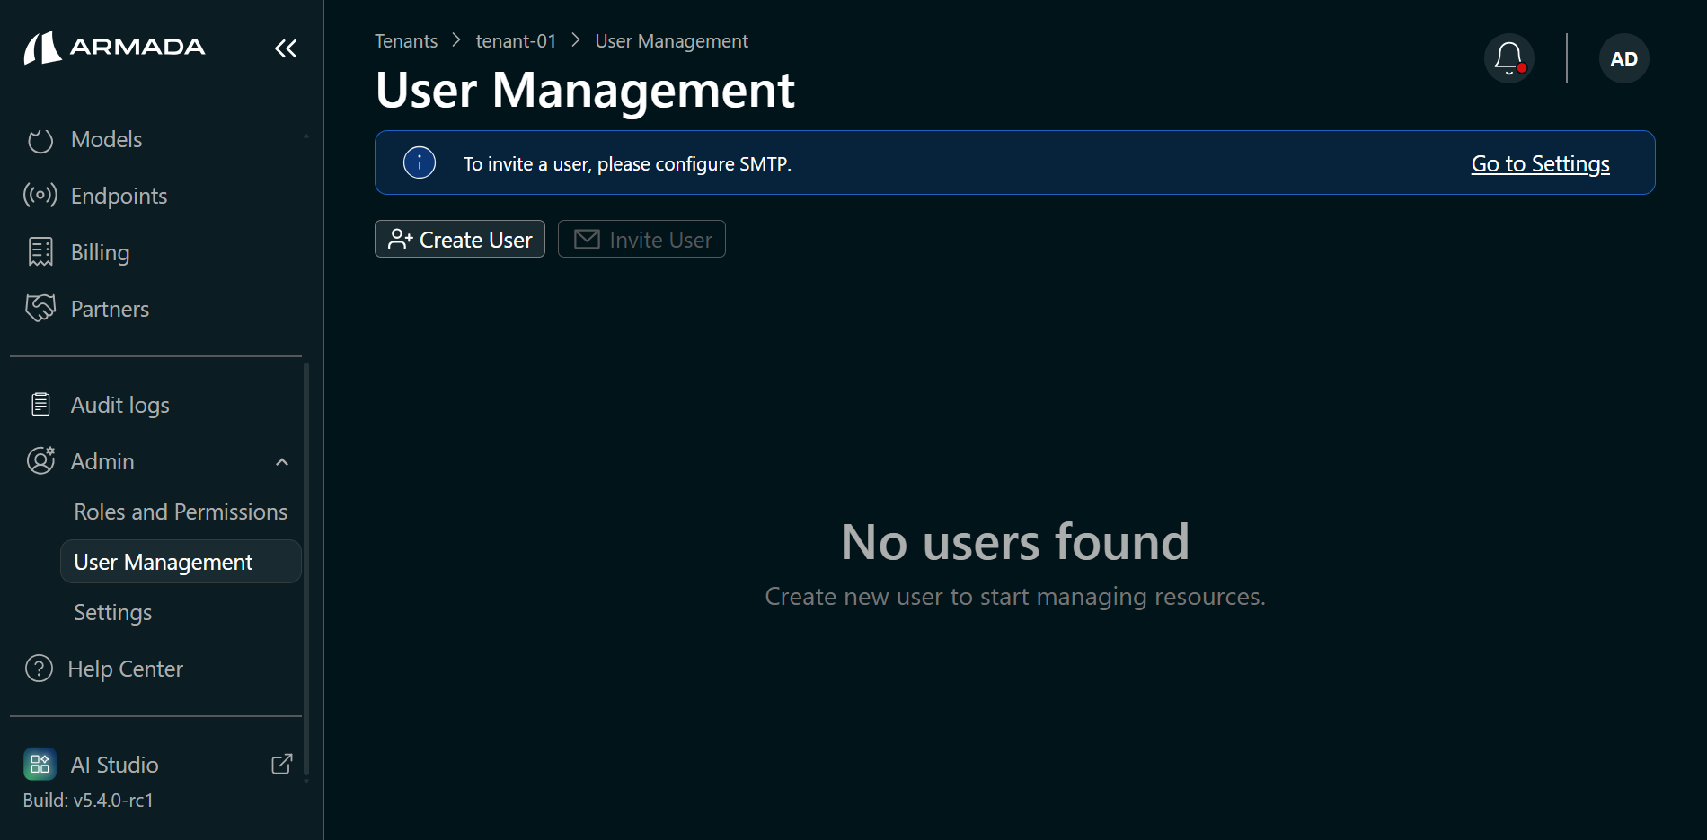Click 'Create new user to start managing resources.' text
The height and width of the screenshot is (840, 1707).
tap(1015, 596)
